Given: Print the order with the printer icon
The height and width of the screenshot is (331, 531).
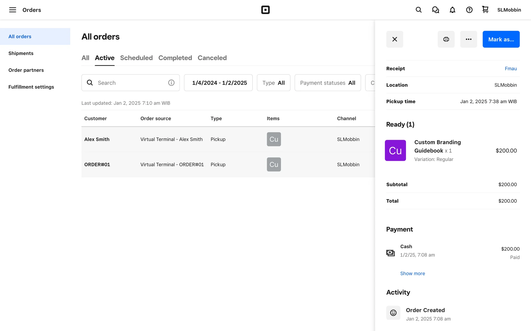Looking at the screenshot, I should click(x=446, y=39).
